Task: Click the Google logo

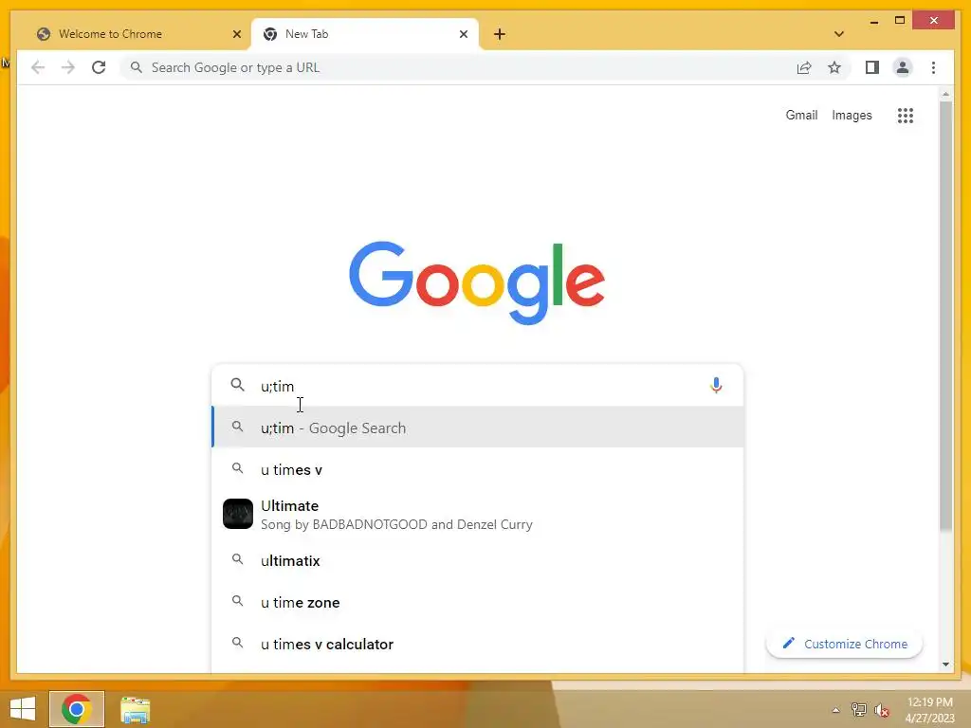Action: coord(477,282)
